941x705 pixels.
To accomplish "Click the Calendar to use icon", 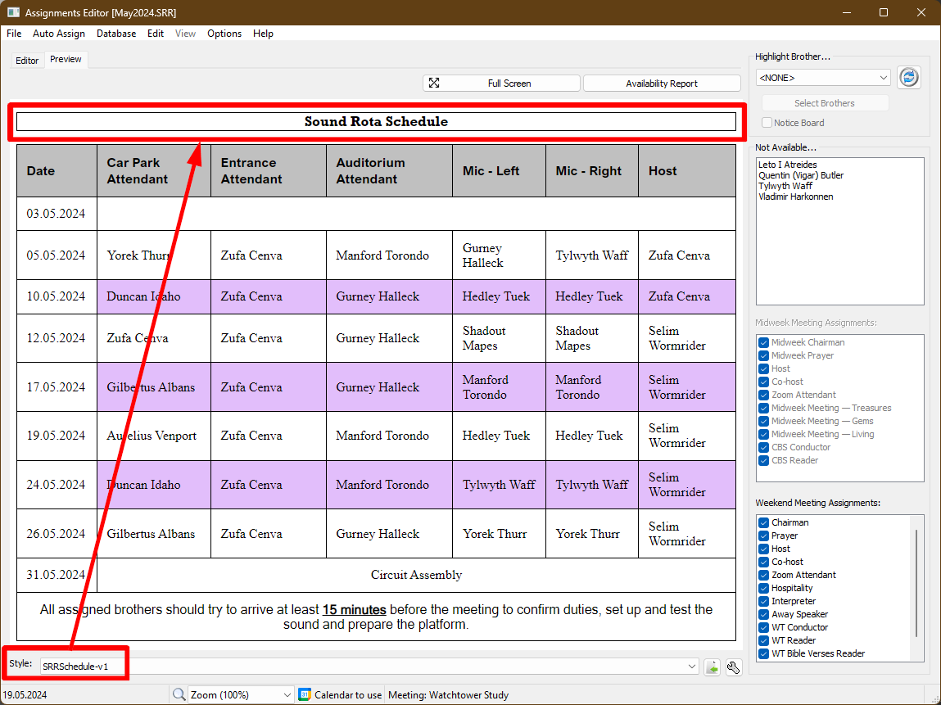I will coord(305,695).
